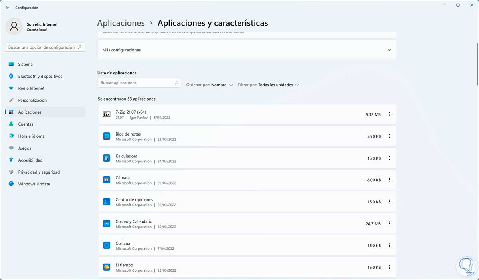479x280 pixels.
Task: Click the Bloc de notas app icon
Action: click(x=107, y=136)
